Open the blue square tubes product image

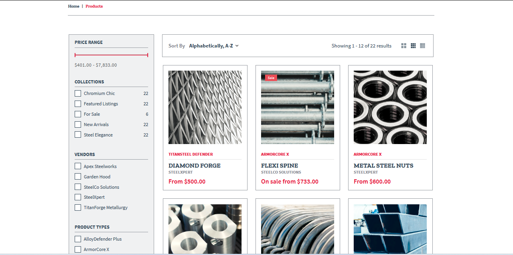coord(390,229)
